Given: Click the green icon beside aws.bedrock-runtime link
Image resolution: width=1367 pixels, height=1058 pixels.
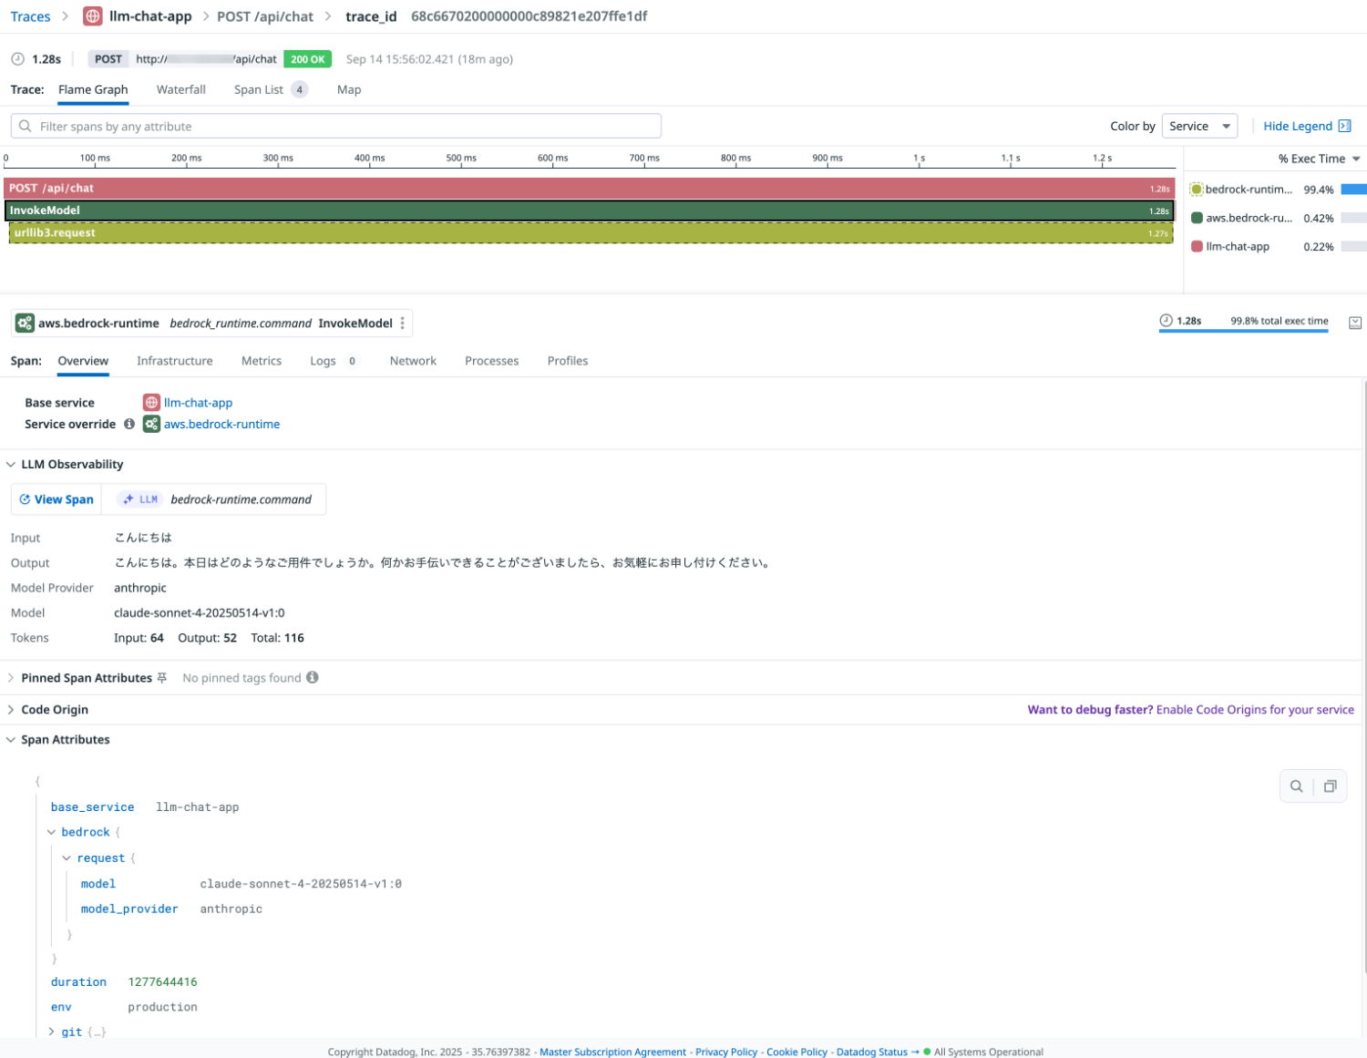Looking at the screenshot, I should 151,424.
